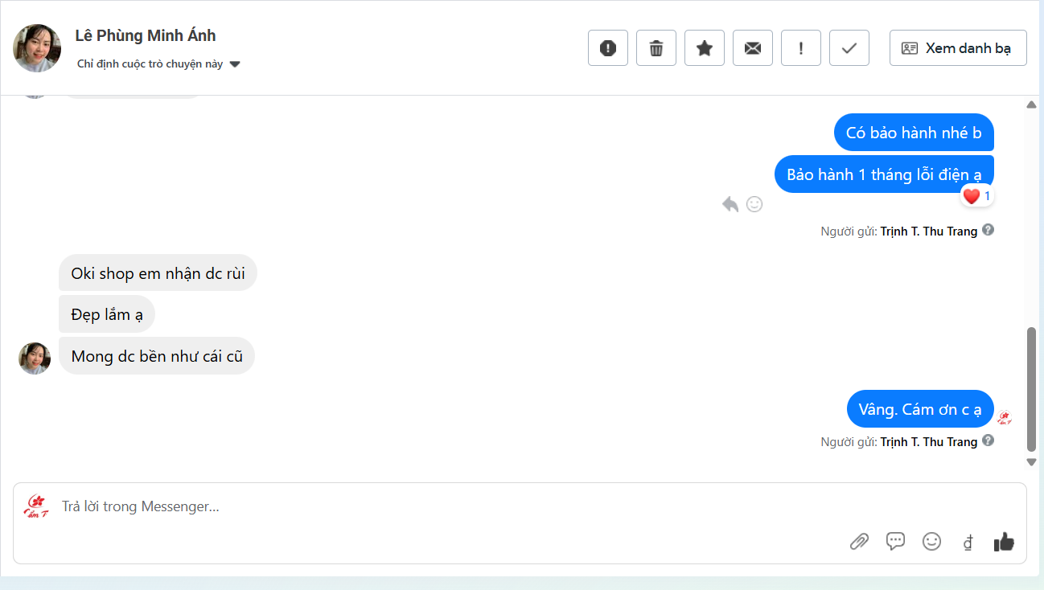Image resolution: width=1044 pixels, height=590 pixels.
Task: Mark conversation unread with envelope icon
Action: pyautogui.click(x=753, y=48)
